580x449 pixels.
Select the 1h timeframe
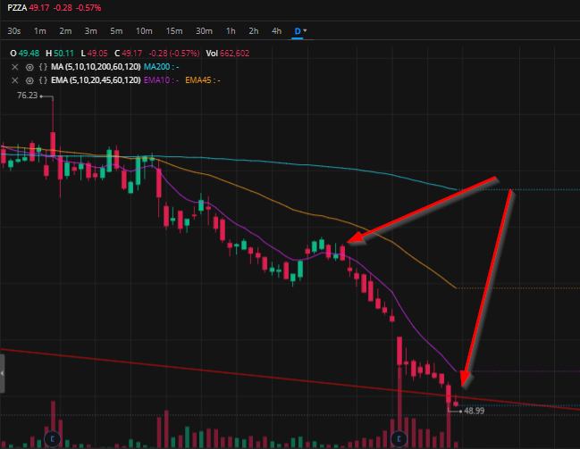[231, 31]
